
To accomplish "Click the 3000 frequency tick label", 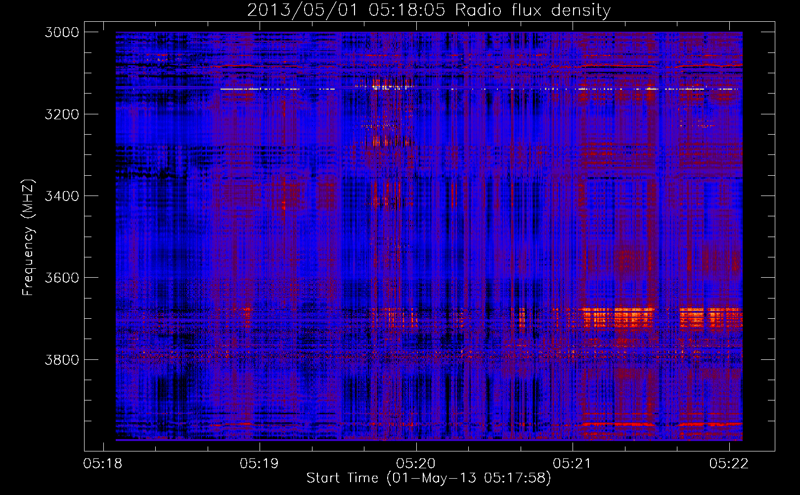I will [62, 32].
